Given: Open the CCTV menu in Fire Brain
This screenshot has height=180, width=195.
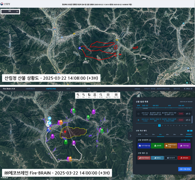Looking at the screenshot, I should click(x=69, y=89).
